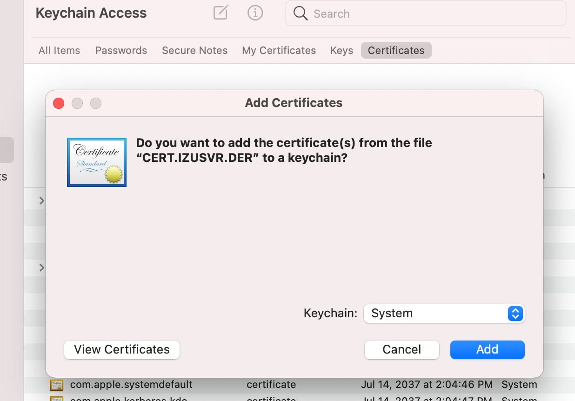Close the Add Certificates dialog
The width and height of the screenshot is (575, 401).
click(x=59, y=103)
